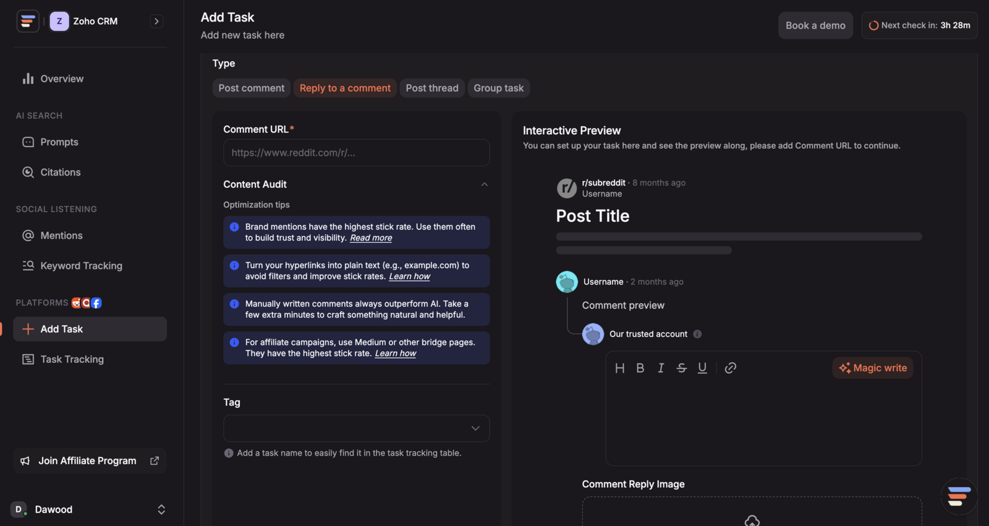989x526 pixels.
Task: Select Group task type option
Action: pos(499,88)
